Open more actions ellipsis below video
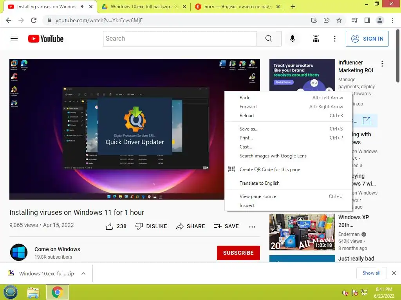The height and width of the screenshot is (300, 401). [x=252, y=227]
